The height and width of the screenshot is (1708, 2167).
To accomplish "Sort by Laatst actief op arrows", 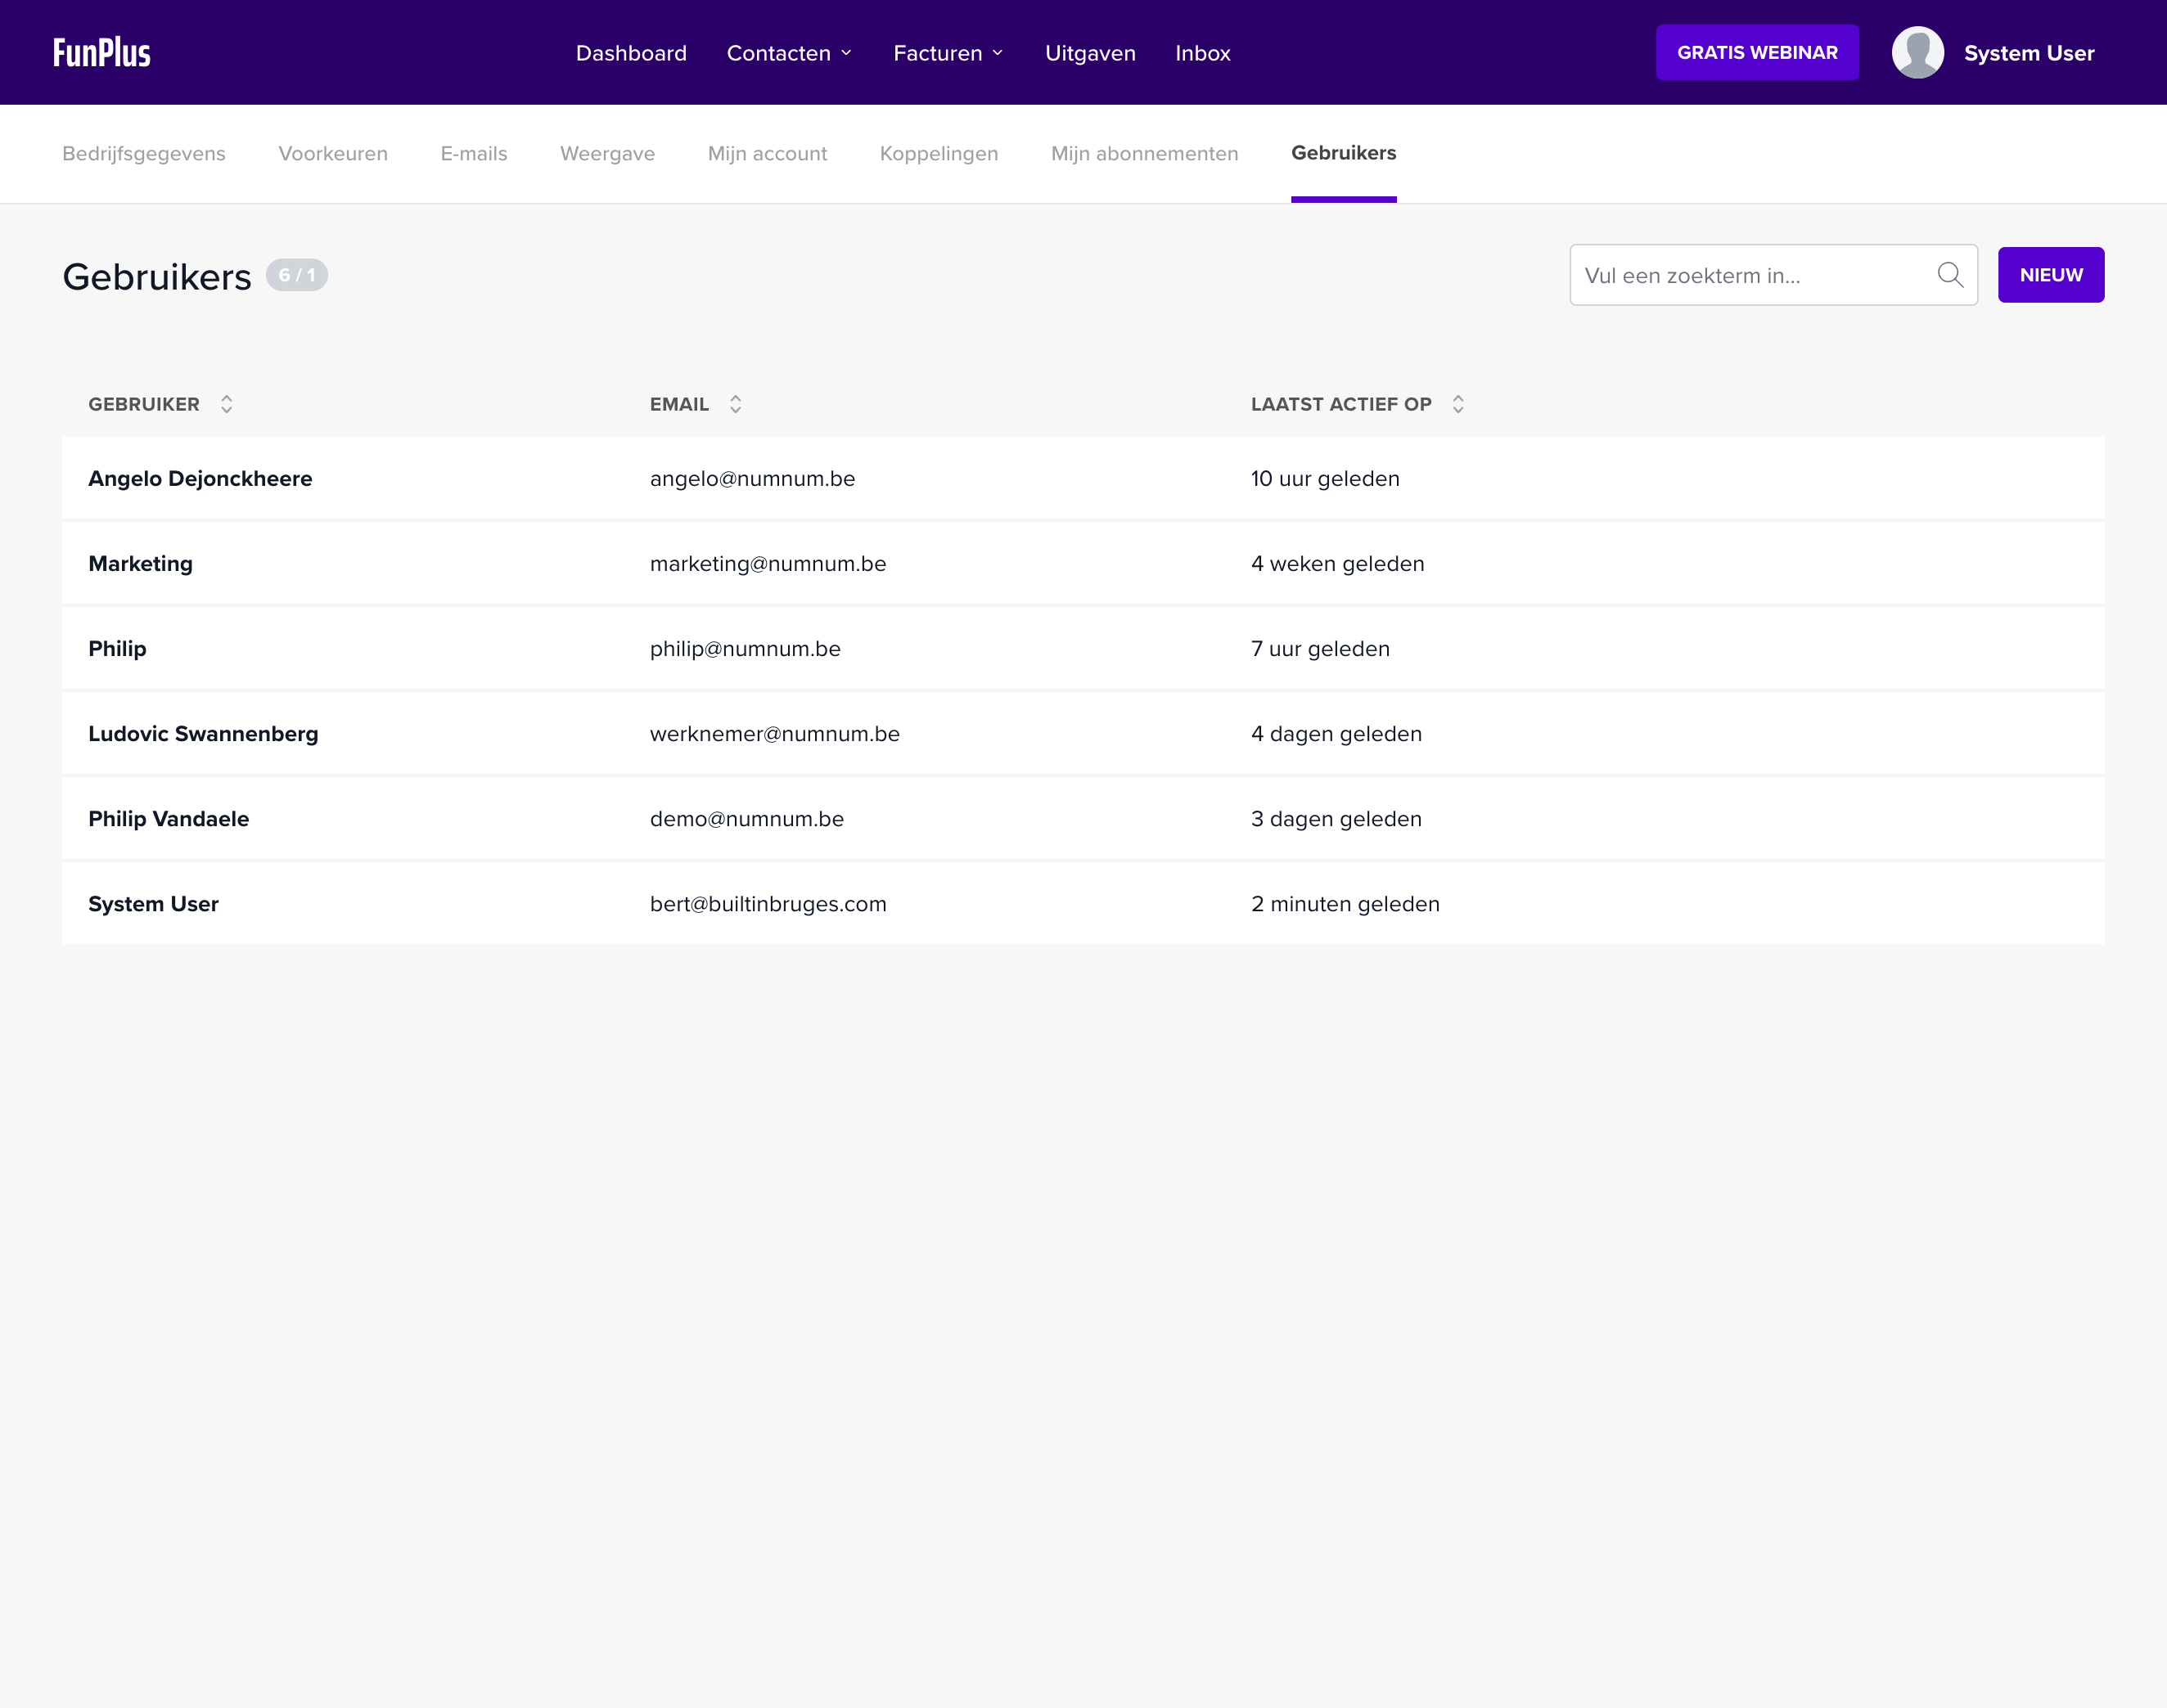I will (x=1457, y=404).
